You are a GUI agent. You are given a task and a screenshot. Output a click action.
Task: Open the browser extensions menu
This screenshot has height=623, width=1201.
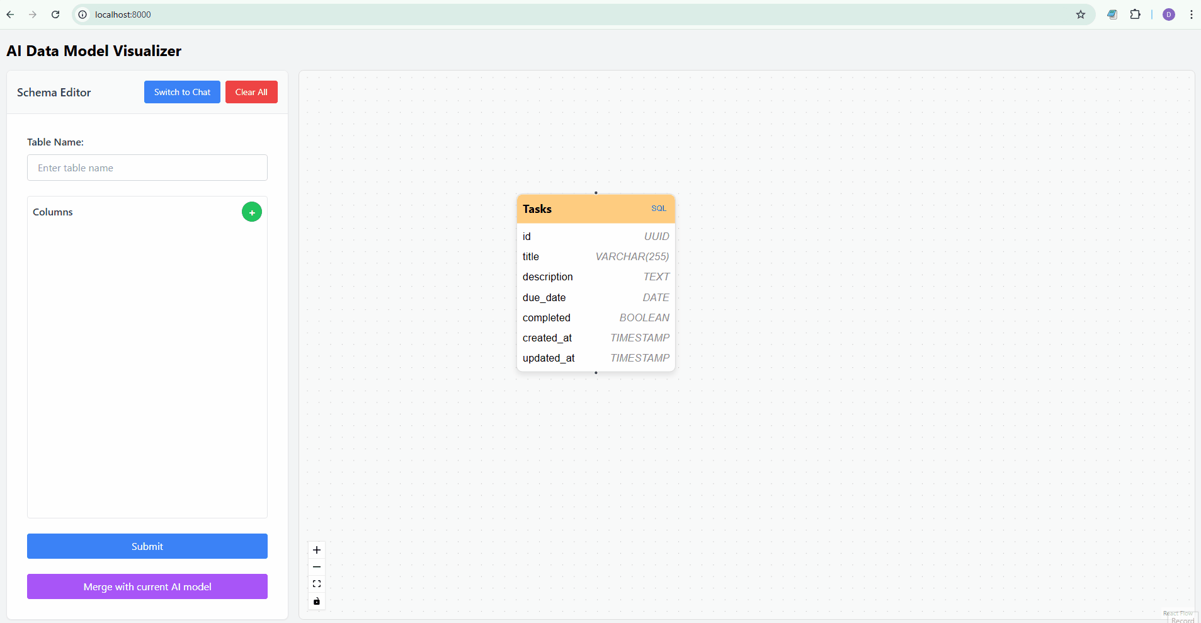point(1135,14)
